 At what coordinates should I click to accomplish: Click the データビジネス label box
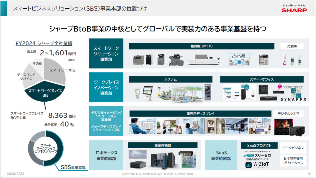pyautogui.click(x=293, y=148)
